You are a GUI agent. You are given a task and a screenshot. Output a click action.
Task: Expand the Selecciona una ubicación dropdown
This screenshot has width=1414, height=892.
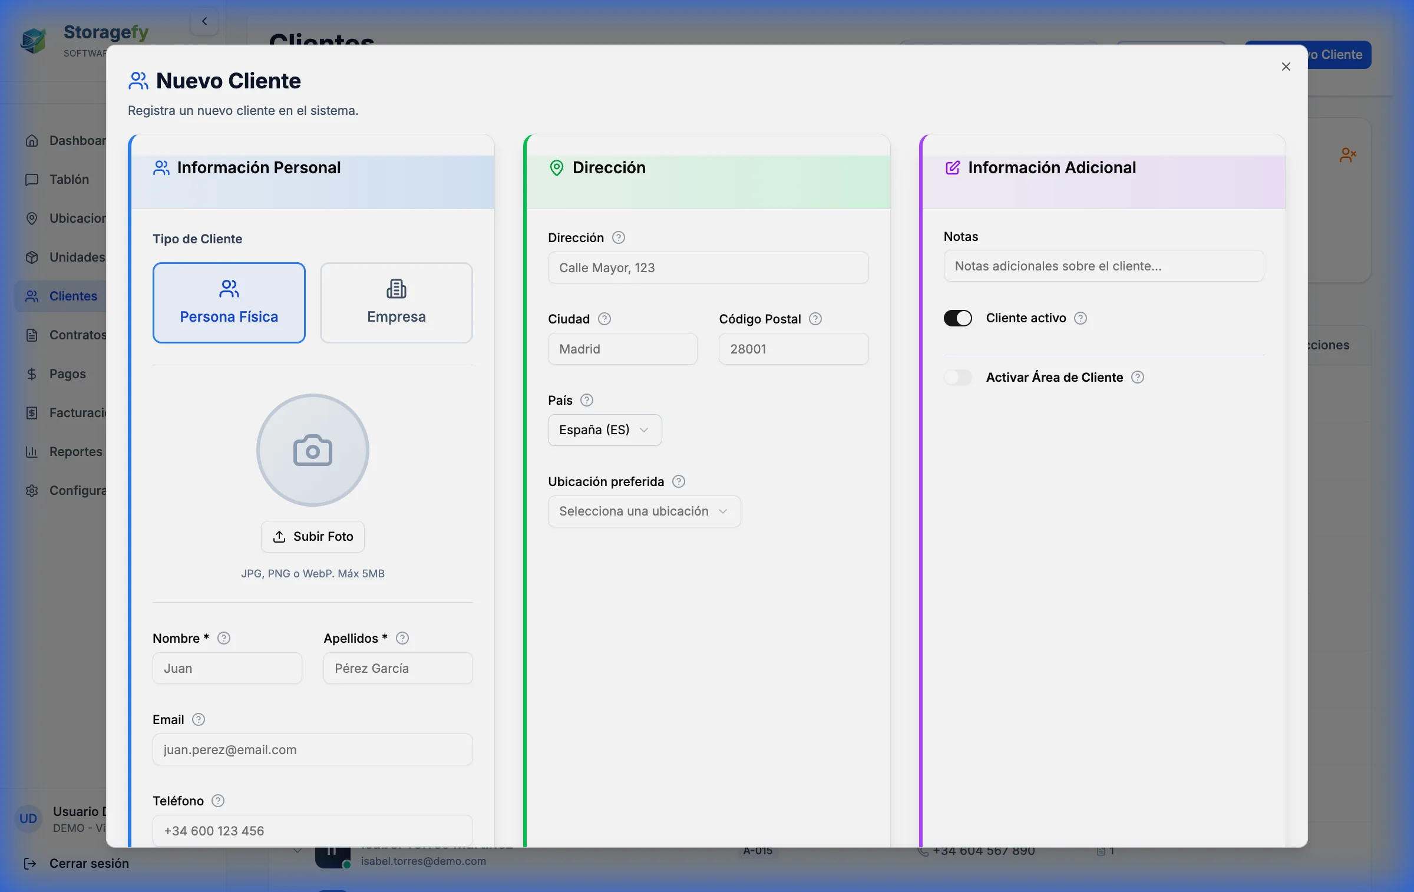point(644,511)
